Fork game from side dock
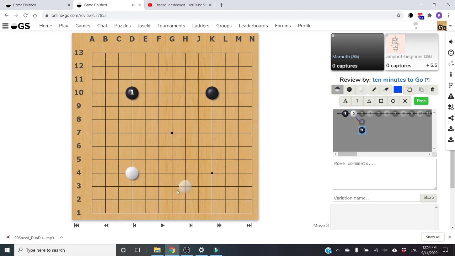Image resolution: width=455 pixels, height=256 pixels. 451,85
